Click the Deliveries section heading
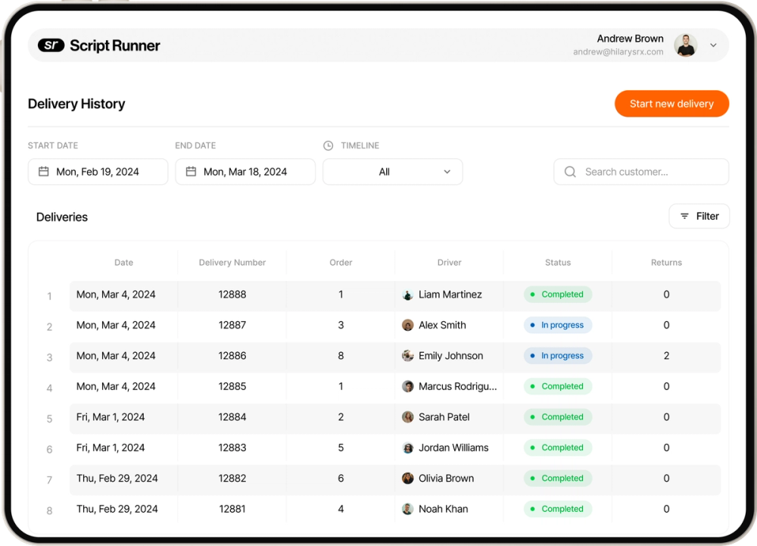The image size is (757, 546). (x=61, y=217)
